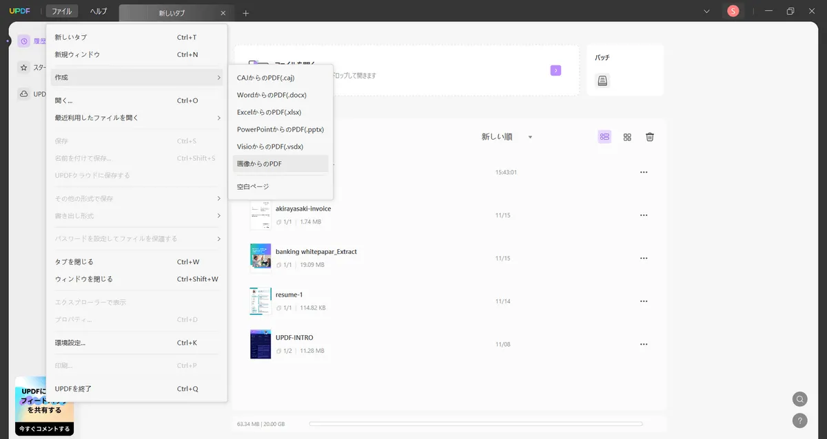Expand パスワードを設定してファイルを保護する submenu
827x439 pixels.
tap(136, 239)
